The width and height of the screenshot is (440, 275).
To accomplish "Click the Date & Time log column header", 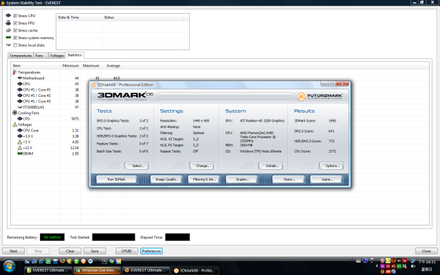I will [80, 17].
